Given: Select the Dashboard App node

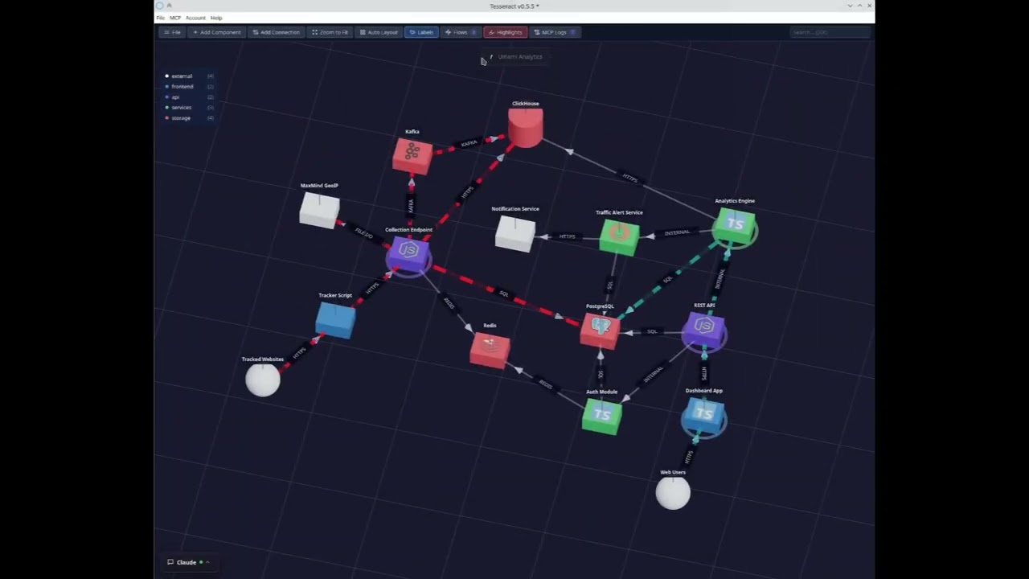Looking at the screenshot, I should [704, 418].
